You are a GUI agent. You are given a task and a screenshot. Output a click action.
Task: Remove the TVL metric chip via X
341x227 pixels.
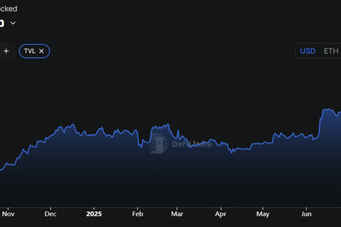(x=42, y=51)
